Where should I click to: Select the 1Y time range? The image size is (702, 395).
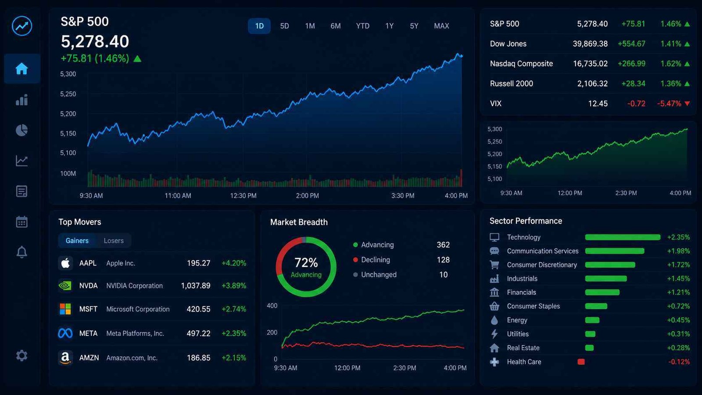[389, 26]
